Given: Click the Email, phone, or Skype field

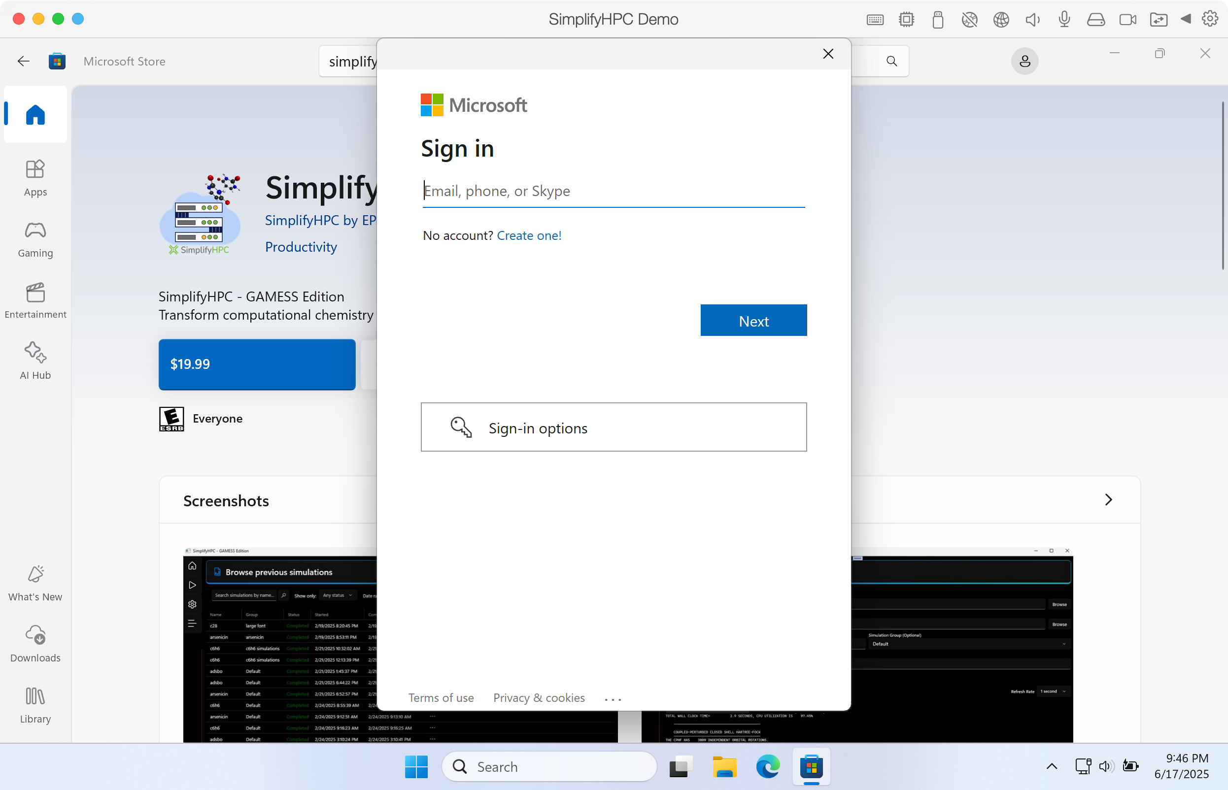Looking at the screenshot, I should tap(613, 192).
